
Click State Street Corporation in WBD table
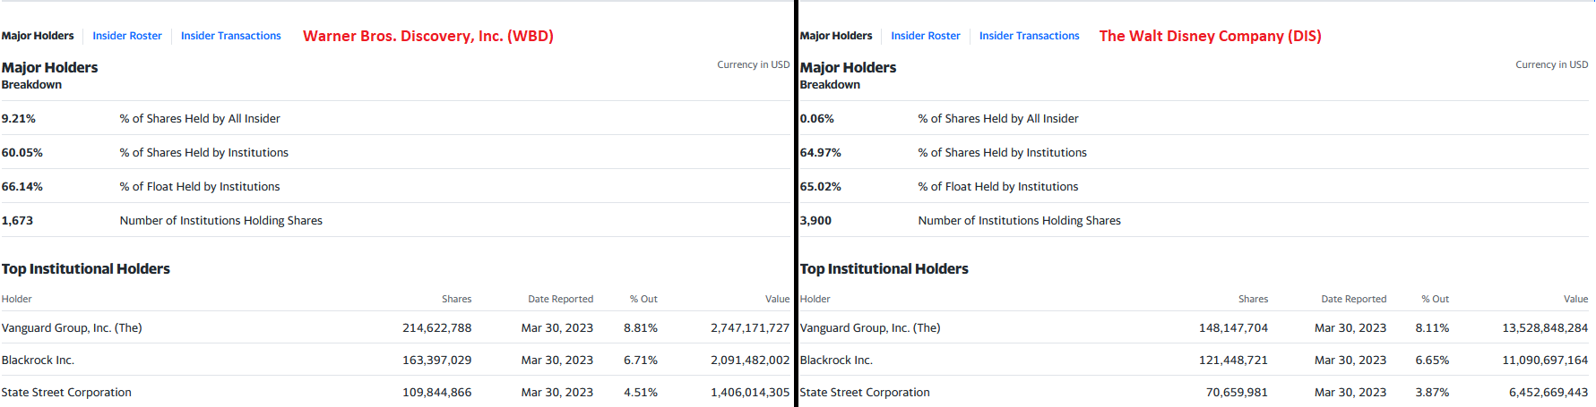tap(66, 393)
